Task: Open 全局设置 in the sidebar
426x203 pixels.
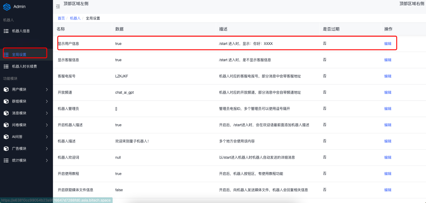Action: [x=19, y=55]
